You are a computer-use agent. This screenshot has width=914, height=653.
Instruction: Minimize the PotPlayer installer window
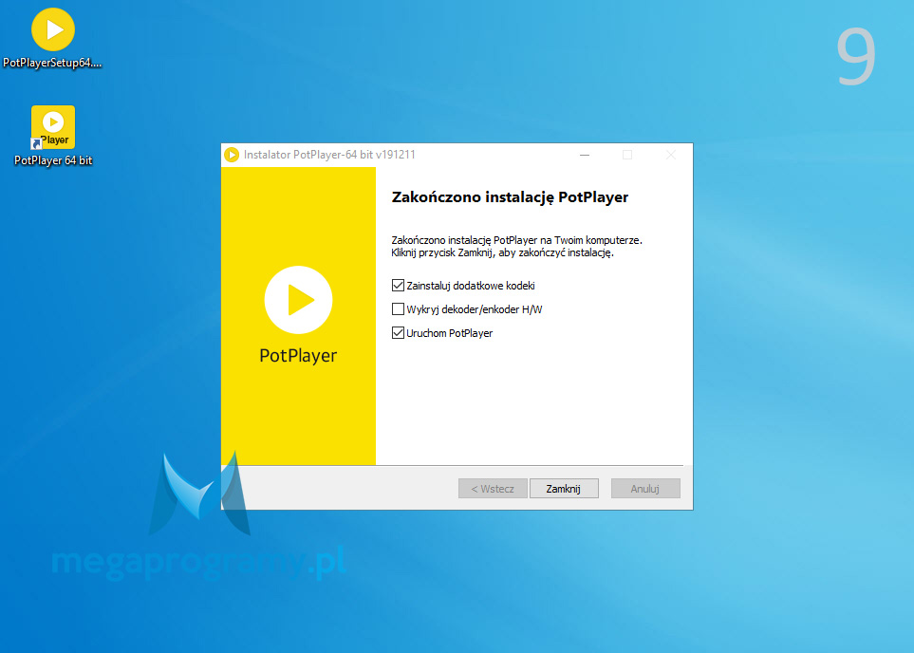[585, 155]
